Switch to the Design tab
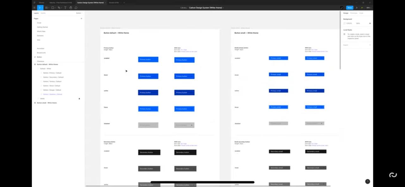Image resolution: width=405 pixels, height=187 pixels. point(346,13)
